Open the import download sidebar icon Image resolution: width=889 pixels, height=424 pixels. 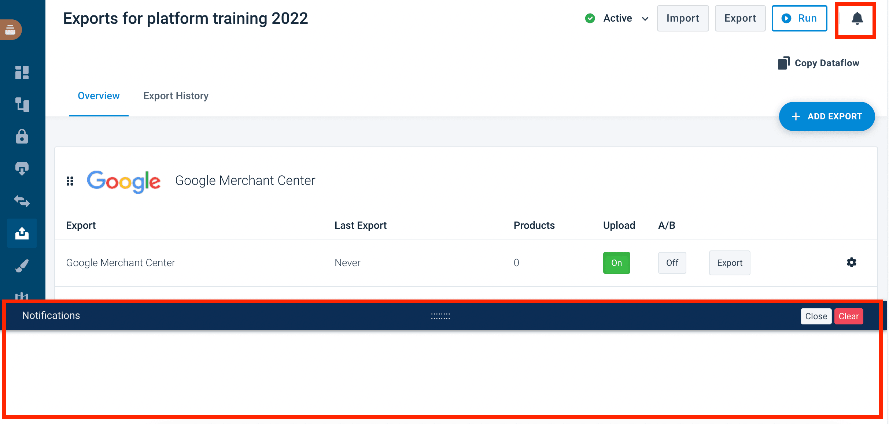[x=22, y=169]
